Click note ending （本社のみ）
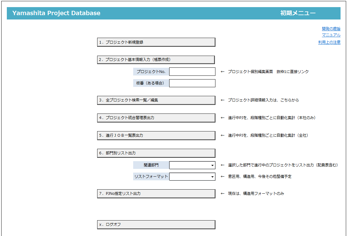The width and height of the screenshot is (348, 236). tap(272, 118)
